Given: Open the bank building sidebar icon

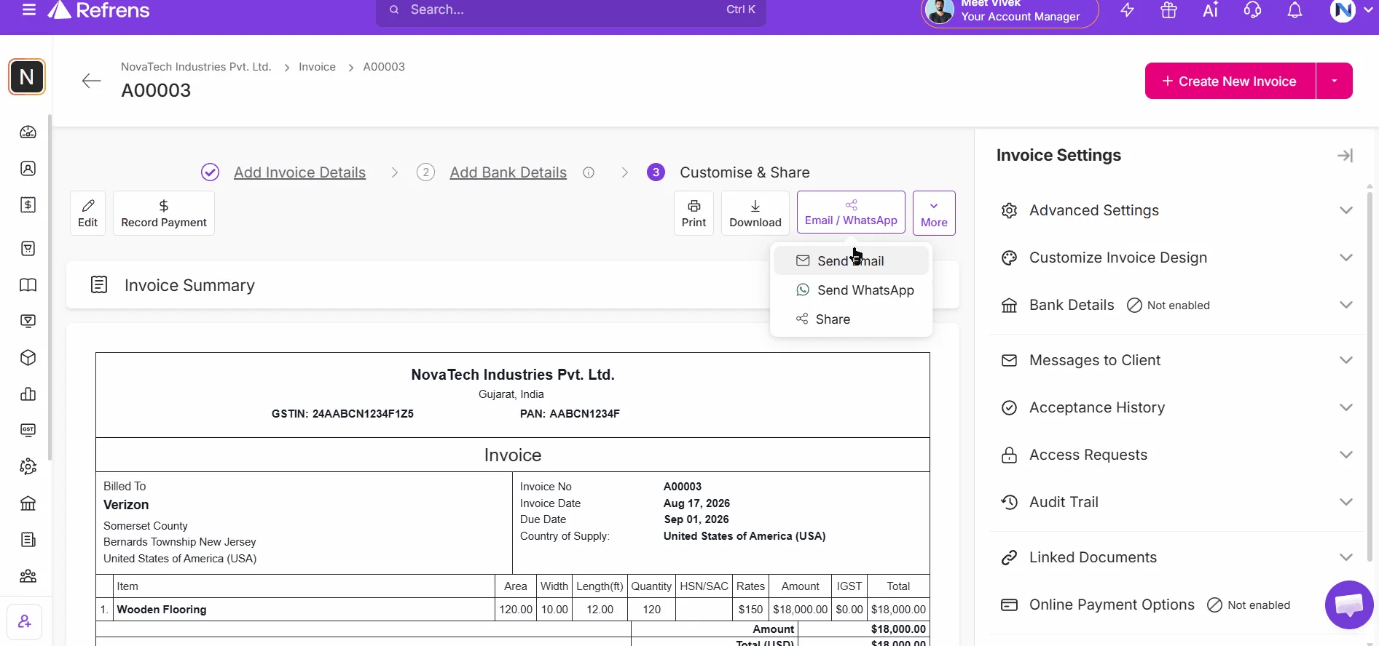Looking at the screenshot, I should [x=28, y=503].
